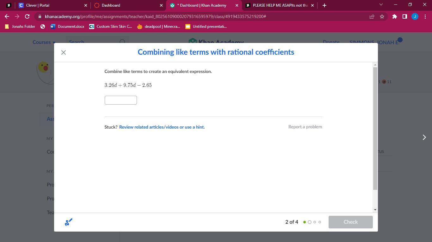Click the Donate link behind the modal

pyautogui.click(x=331, y=42)
